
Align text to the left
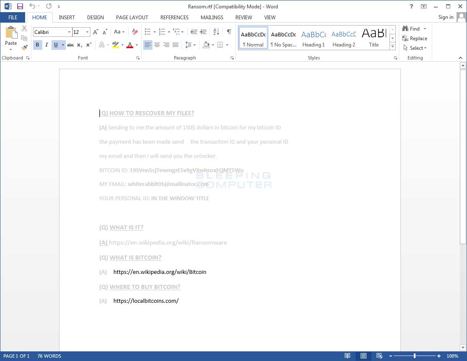click(x=148, y=45)
